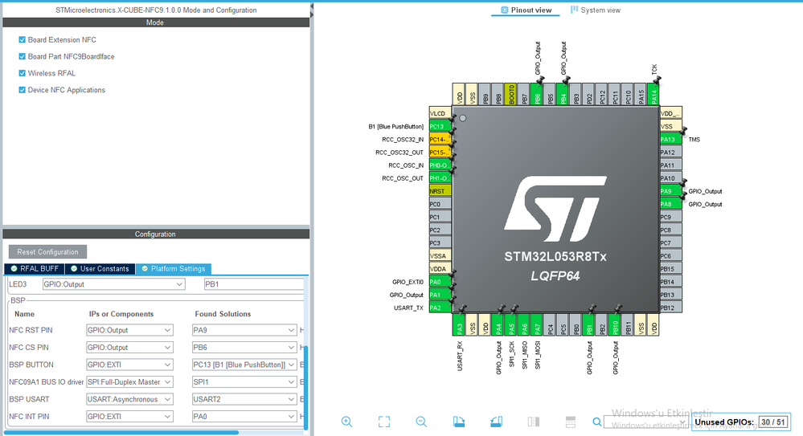This screenshot has width=803, height=436.
Task: Click pin PA5 labeled SPI1_SCK
Action: click(x=510, y=325)
